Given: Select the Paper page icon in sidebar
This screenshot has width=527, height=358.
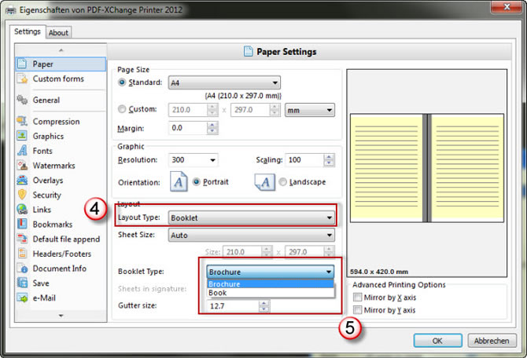Looking at the screenshot, I should [x=22, y=64].
